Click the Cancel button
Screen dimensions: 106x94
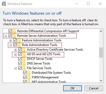[94, 88]
